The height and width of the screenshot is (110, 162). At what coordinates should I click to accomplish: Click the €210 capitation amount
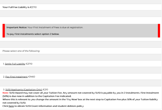[x=45, y=90]
